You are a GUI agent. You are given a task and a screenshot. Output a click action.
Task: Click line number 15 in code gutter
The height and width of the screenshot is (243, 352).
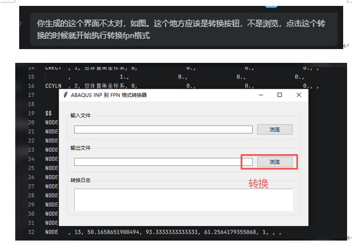31,77
